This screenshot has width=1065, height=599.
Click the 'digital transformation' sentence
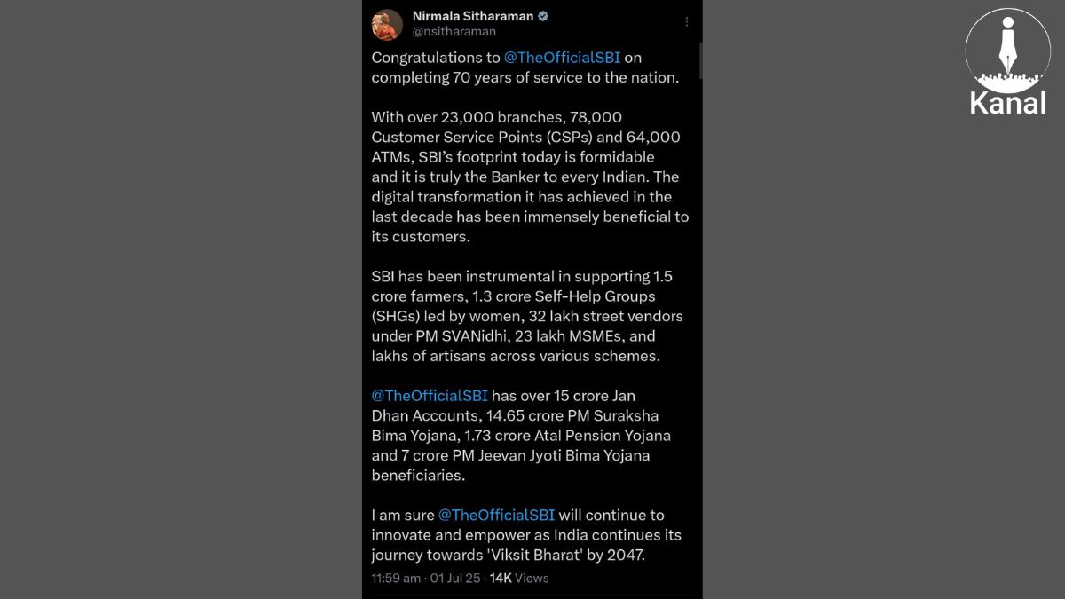coord(530,217)
